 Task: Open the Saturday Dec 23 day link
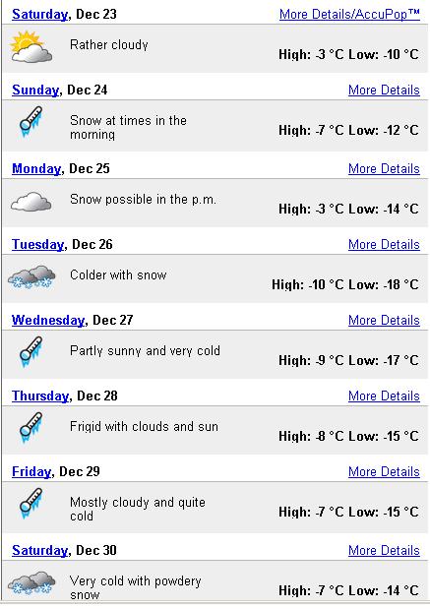[x=39, y=15]
